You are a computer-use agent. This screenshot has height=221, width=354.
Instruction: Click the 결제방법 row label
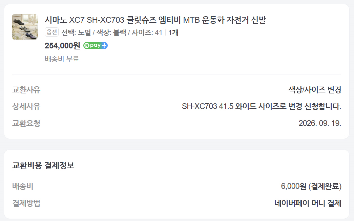[26, 203]
